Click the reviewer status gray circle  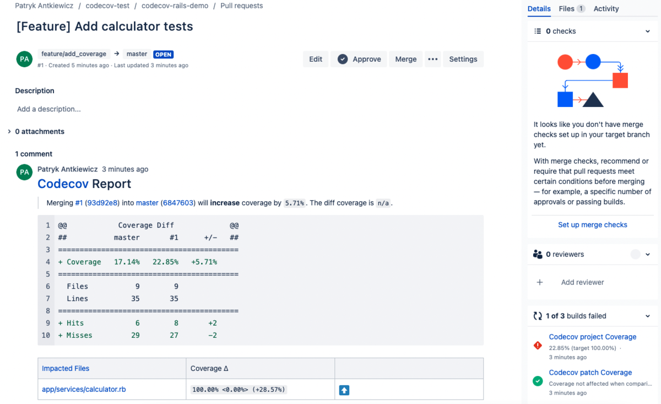pyautogui.click(x=636, y=254)
